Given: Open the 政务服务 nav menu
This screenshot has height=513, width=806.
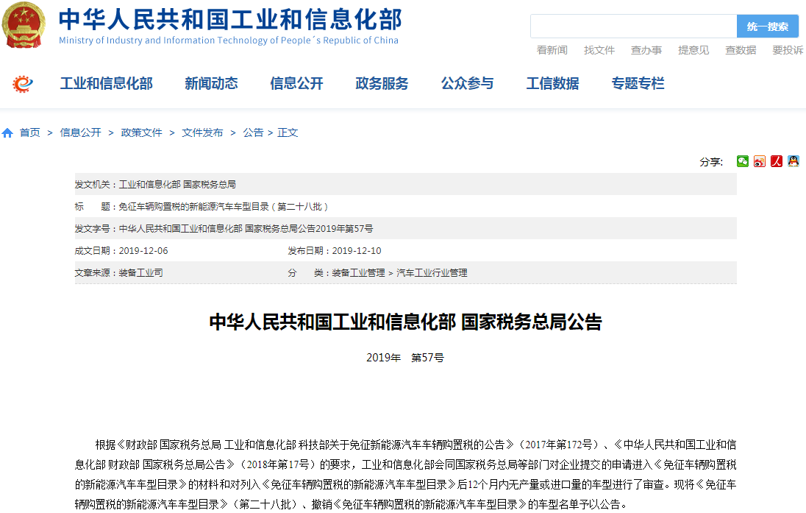Looking at the screenshot, I should (382, 83).
